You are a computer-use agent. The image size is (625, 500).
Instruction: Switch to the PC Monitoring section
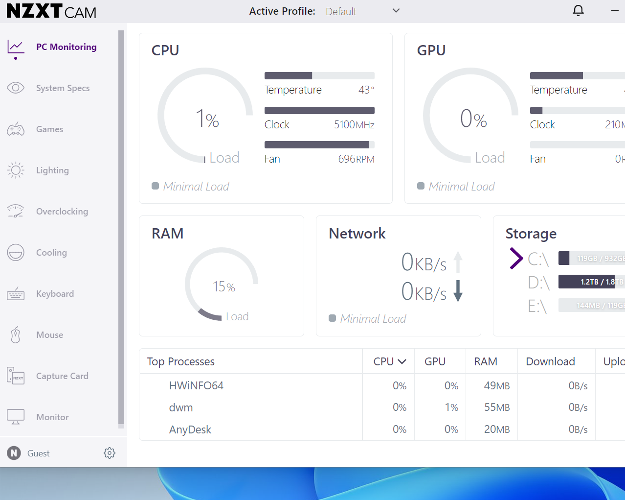(x=66, y=47)
